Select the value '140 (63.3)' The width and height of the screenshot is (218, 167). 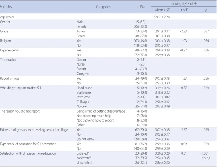(x=140, y=149)
